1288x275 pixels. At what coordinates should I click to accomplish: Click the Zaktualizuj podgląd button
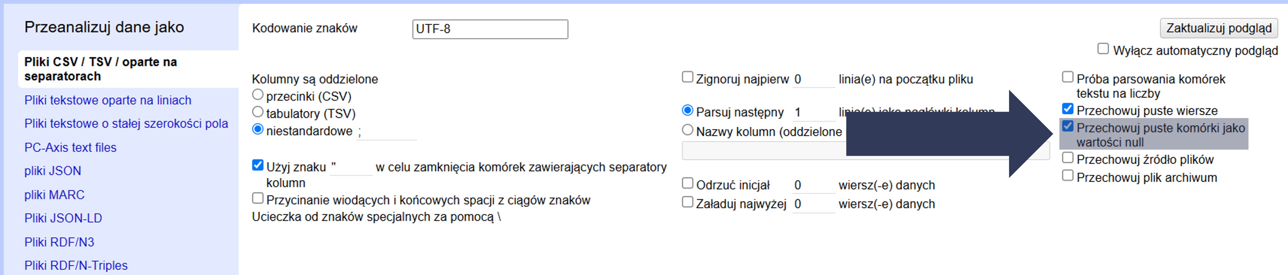tap(1218, 28)
